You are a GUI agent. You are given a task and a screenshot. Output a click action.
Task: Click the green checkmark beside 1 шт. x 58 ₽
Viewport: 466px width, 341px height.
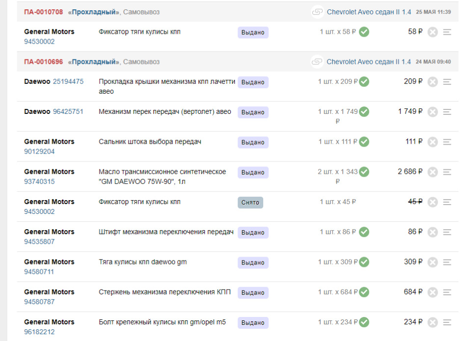(364, 32)
